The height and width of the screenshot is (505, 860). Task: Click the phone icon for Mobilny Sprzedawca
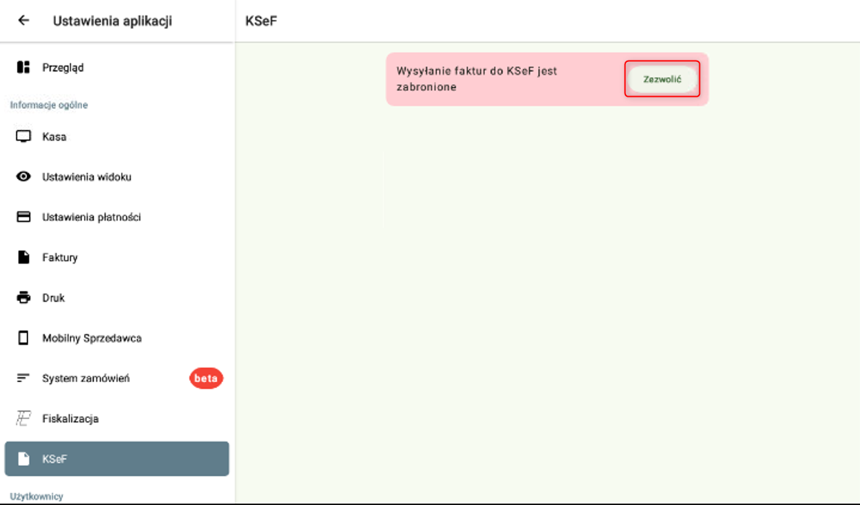24,338
